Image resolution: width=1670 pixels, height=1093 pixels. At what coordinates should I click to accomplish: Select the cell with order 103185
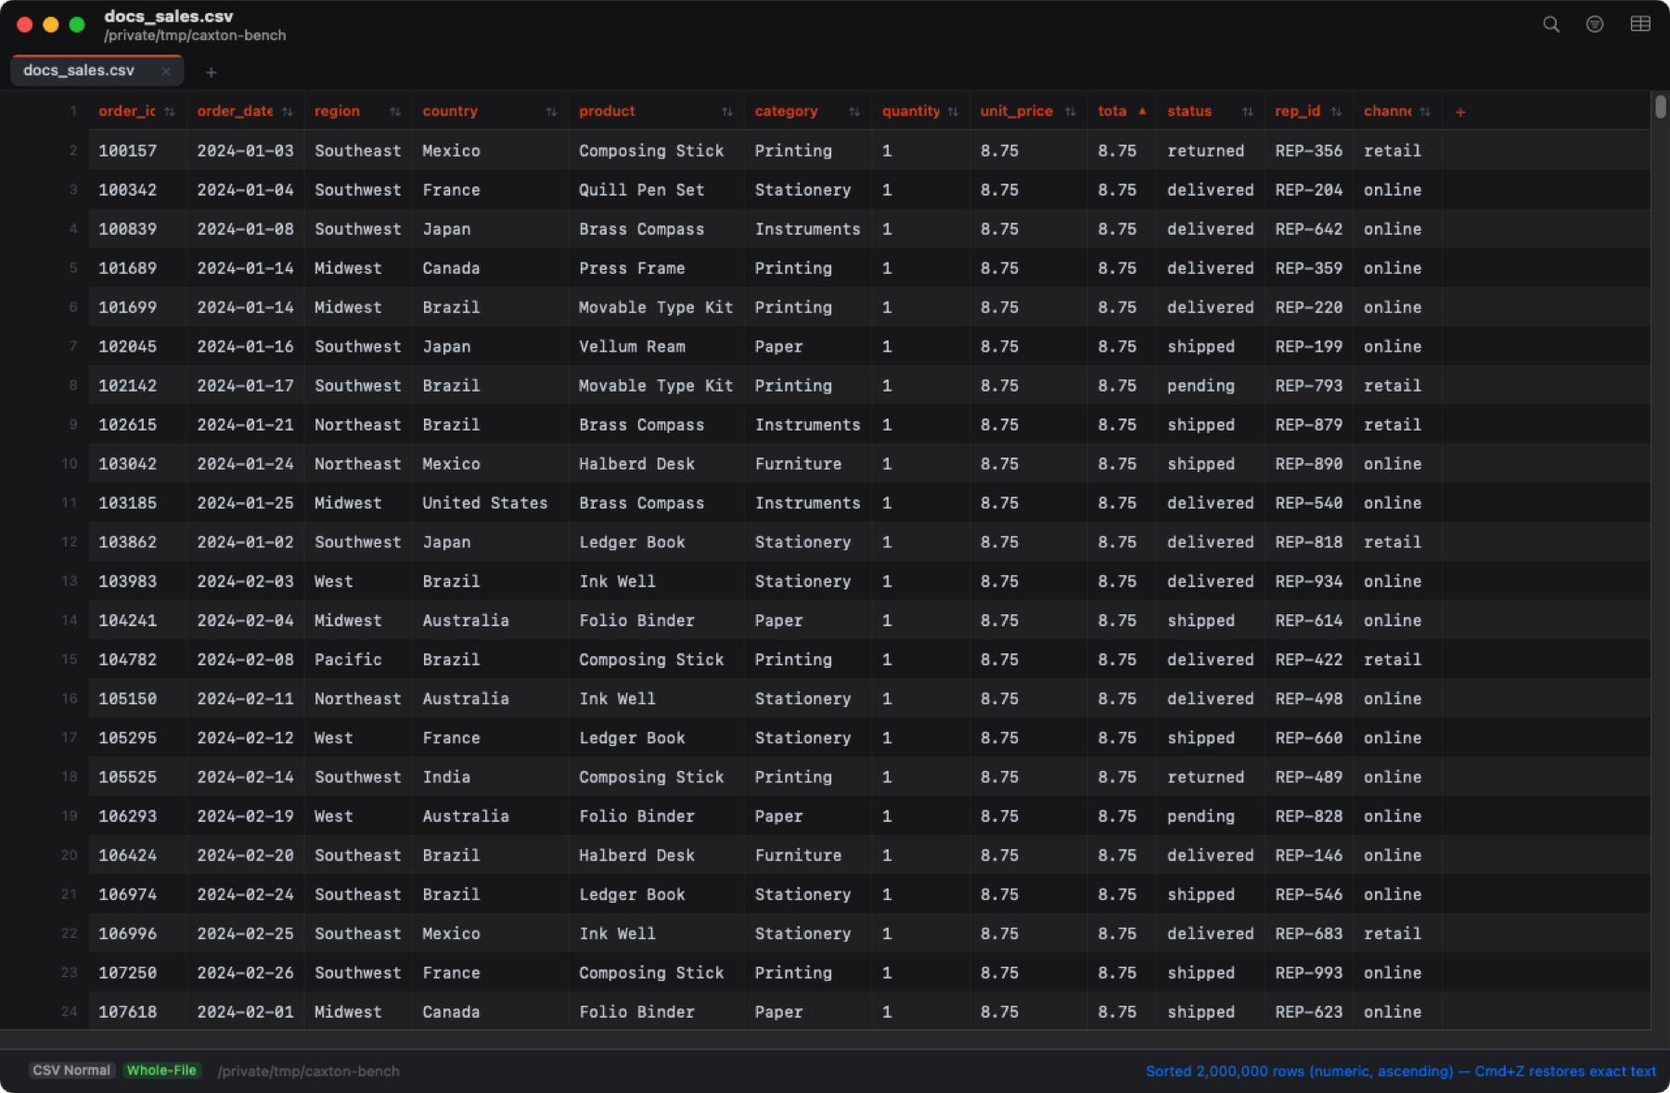128,503
